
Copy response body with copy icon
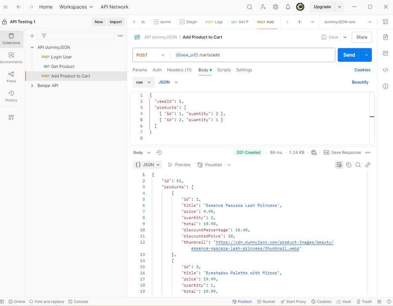tap(348, 165)
